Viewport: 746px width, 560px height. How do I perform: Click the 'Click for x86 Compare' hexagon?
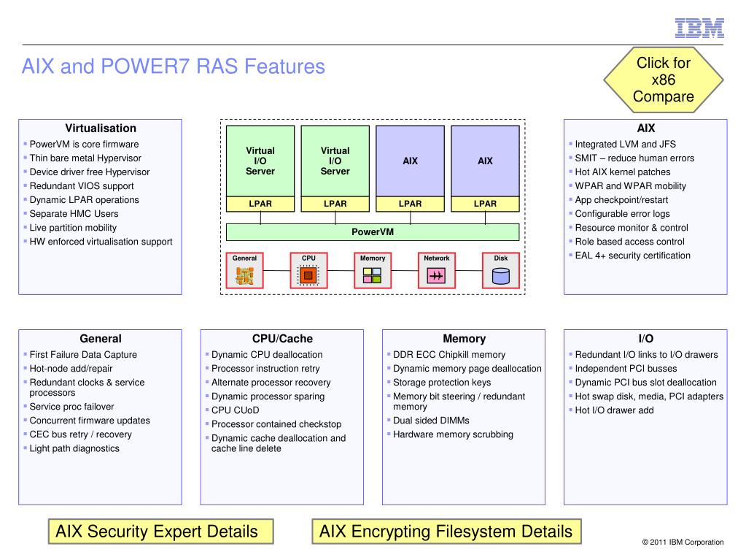click(x=663, y=80)
